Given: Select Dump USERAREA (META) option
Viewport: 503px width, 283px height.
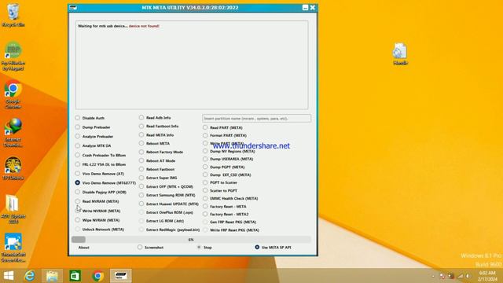Looking at the screenshot, I should [x=229, y=159].
